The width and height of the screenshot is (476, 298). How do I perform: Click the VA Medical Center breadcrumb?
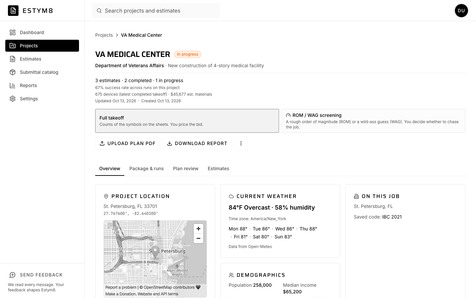tap(141, 35)
